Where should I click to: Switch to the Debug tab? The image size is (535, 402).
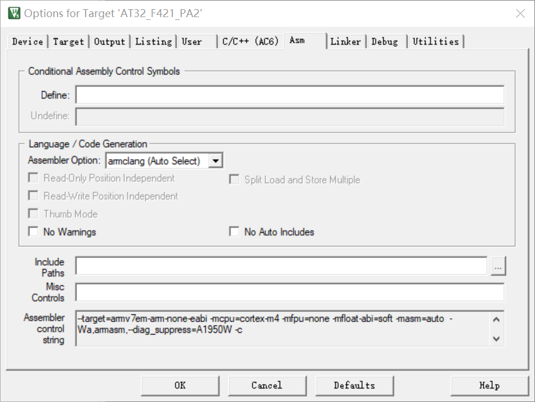point(387,42)
